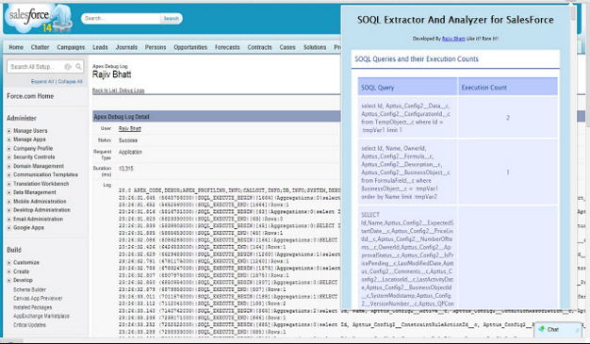Click the SOQL popup vertical scrollbar
The width and height of the screenshot is (590, 344).
click(x=573, y=156)
